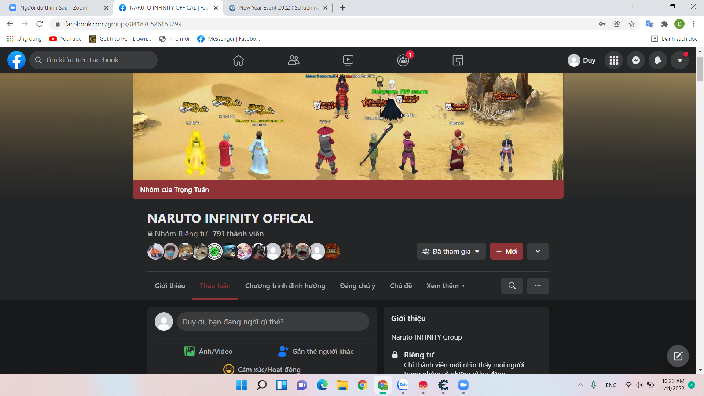Click the group cover photo

(348, 126)
